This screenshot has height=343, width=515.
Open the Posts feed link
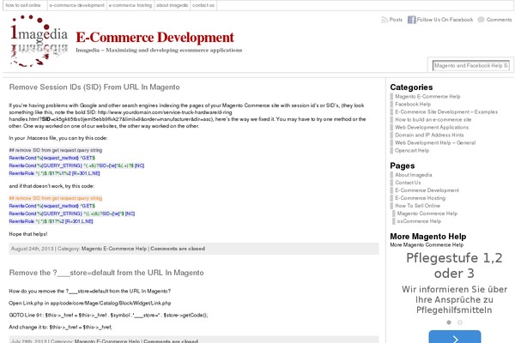coord(396,20)
